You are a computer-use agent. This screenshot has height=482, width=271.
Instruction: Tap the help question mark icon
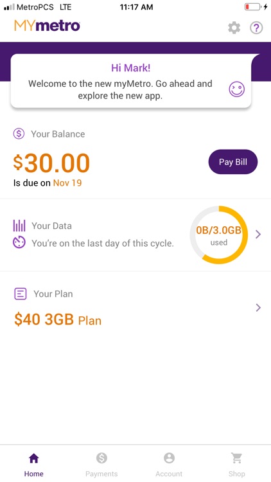click(256, 28)
